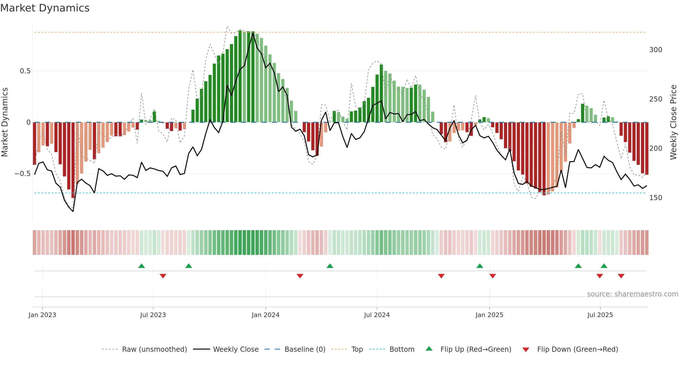Click the Flip Up marker near May 2025
The height and width of the screenshot is (387, 688).
click(578, 266)
